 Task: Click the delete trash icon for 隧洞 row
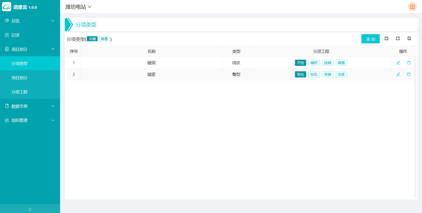point(408,63)
